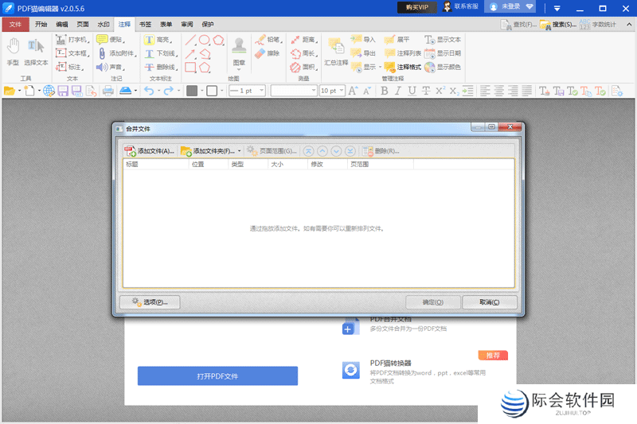Click the Add Files (添加文件) icon in dialog
The image size is (637, 424).
click(131, 150)
